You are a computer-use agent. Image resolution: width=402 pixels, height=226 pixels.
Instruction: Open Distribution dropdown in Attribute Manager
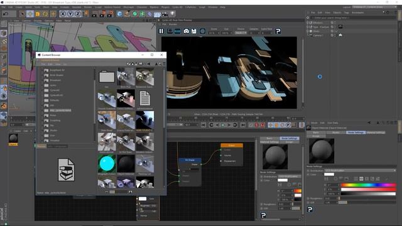pos(360,170)
